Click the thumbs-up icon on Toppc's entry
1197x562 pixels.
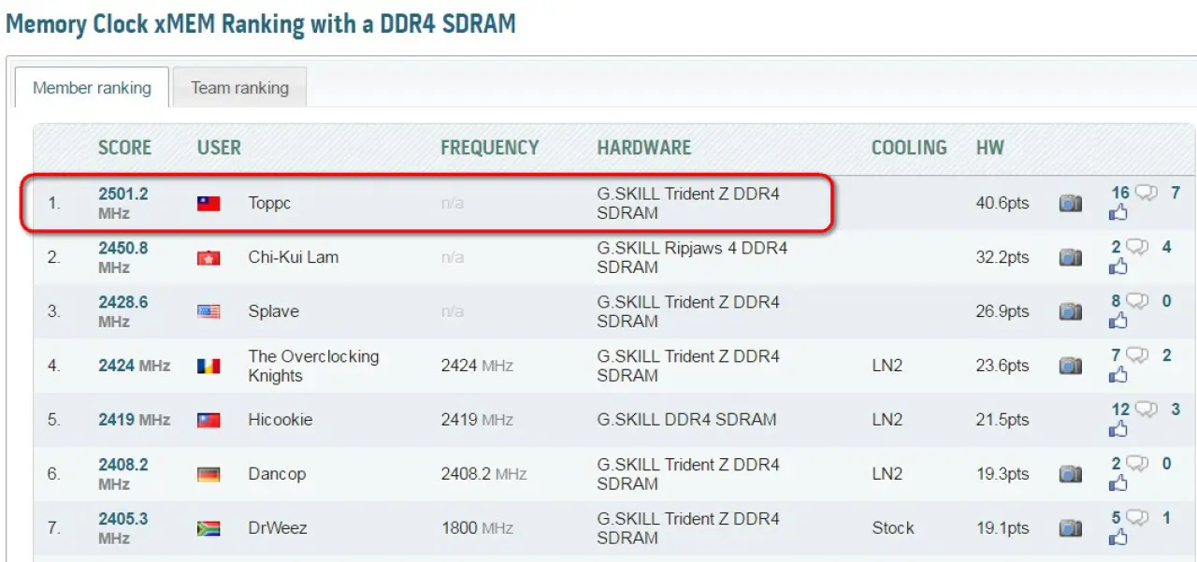coord(1118,213)
